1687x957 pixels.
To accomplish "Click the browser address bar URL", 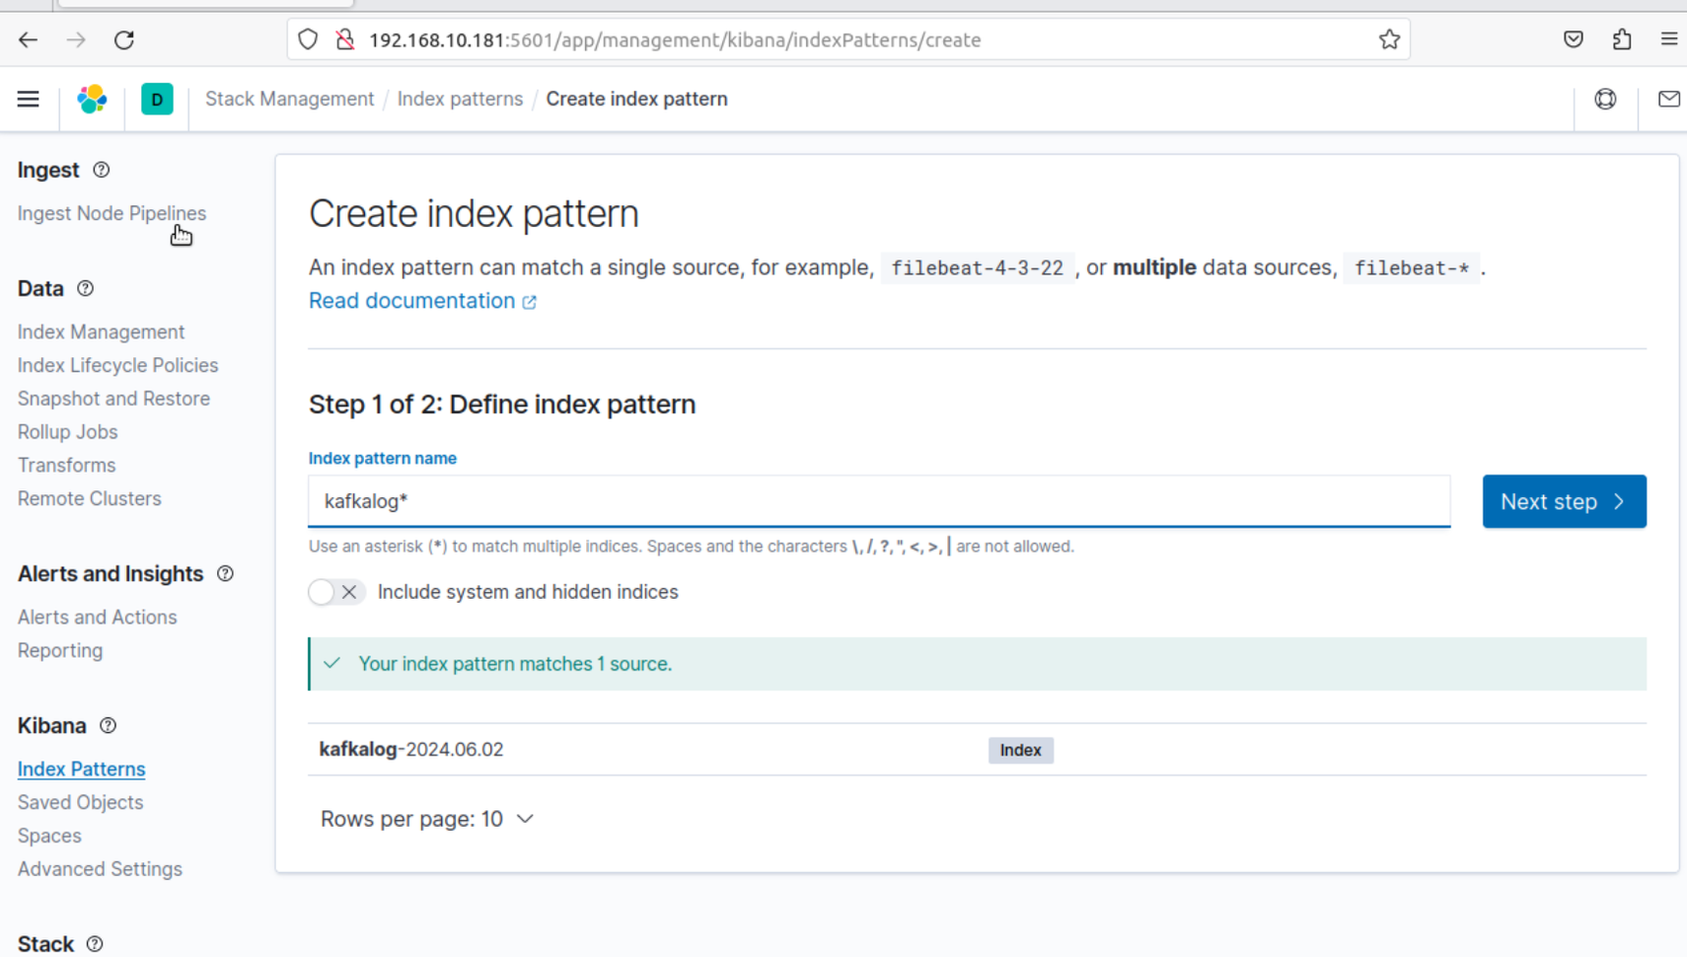I will (x=675, y=39).
